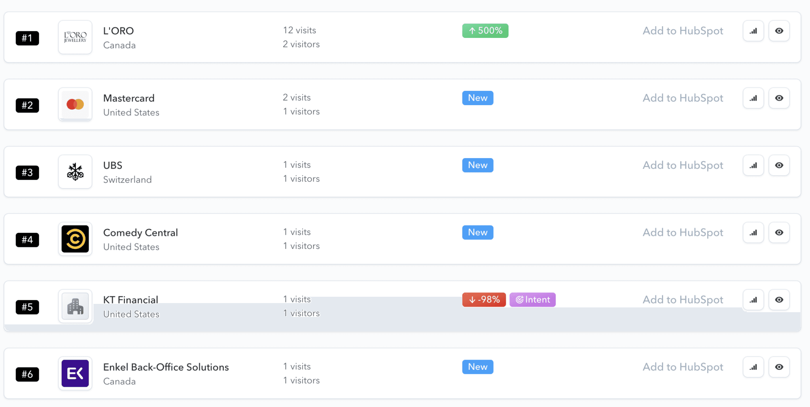Click the Mastercard logo thumbnail
This screenshot has height=407, width=810.
click(x=75, y=104)
